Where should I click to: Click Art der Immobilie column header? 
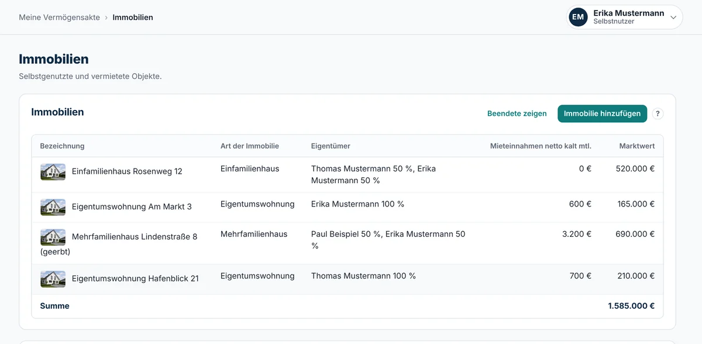(x=250, y=146)
